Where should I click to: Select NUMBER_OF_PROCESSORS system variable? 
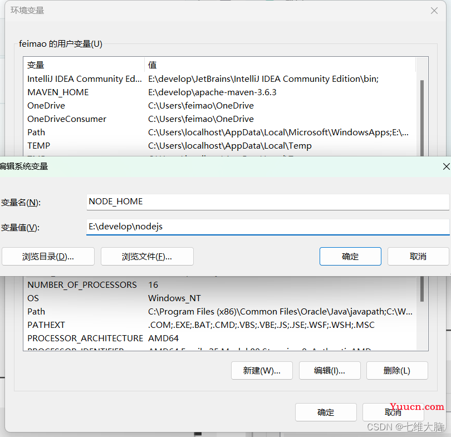pos(219,285)
